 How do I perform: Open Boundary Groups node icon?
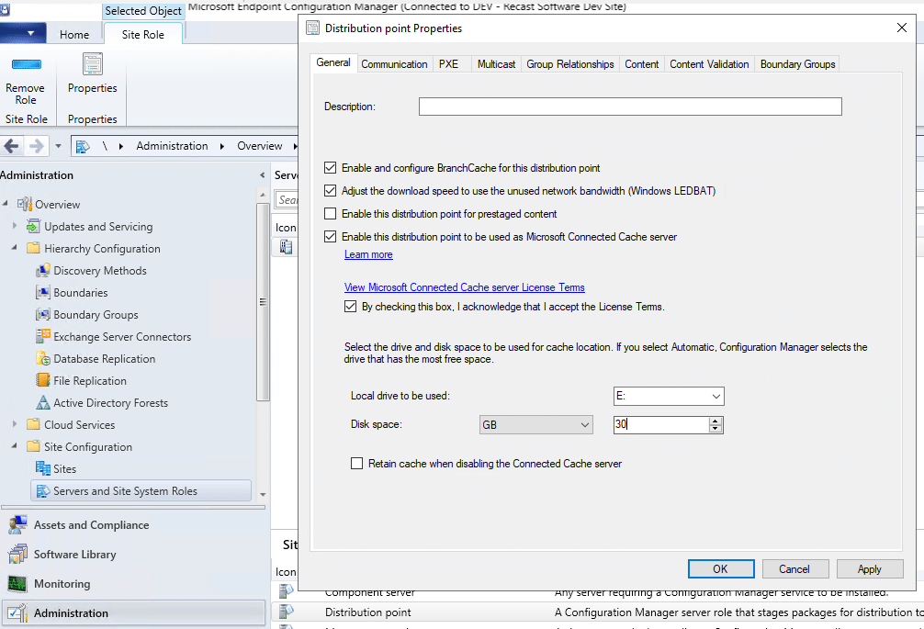click(42, 315)
